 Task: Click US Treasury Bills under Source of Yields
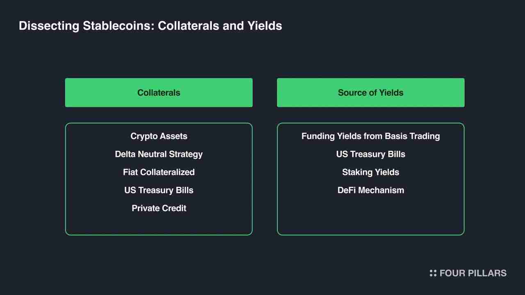pos(370,154)
